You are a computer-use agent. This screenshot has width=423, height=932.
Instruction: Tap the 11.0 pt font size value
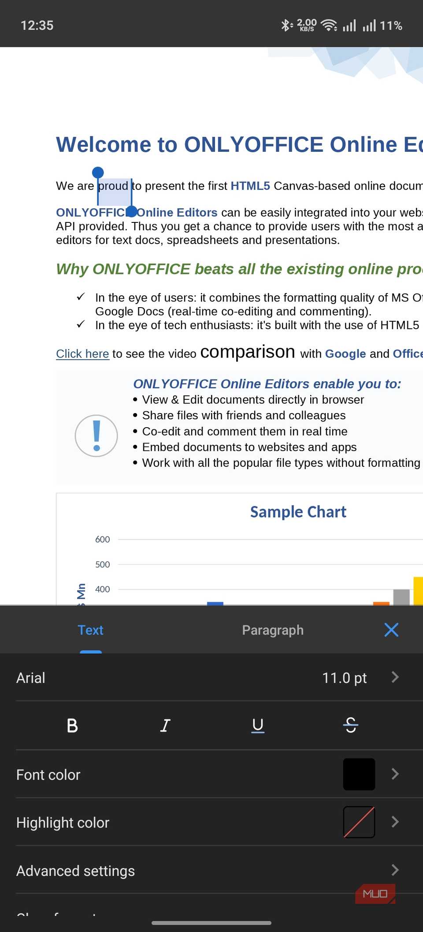[x=344, y=677]
